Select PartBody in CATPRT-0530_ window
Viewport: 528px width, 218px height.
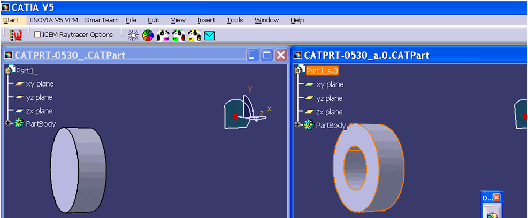tap(41, 124)
